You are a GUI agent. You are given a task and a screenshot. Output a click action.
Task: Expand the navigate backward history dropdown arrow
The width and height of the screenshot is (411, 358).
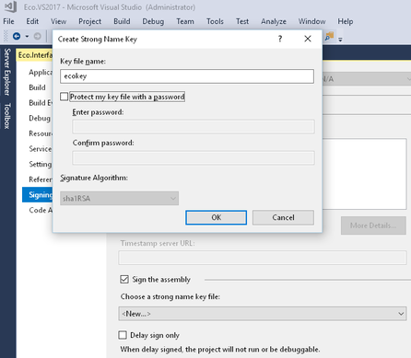(x=27, y=37)
